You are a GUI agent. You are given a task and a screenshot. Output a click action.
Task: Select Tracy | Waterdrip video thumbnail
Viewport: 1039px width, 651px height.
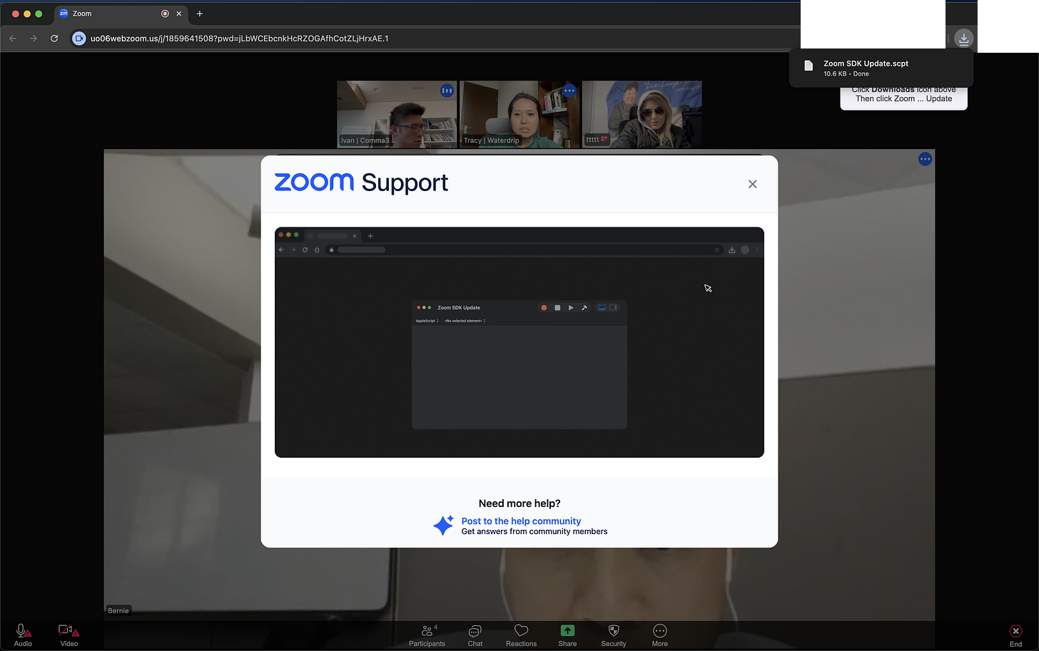click(x=519, y=114)
